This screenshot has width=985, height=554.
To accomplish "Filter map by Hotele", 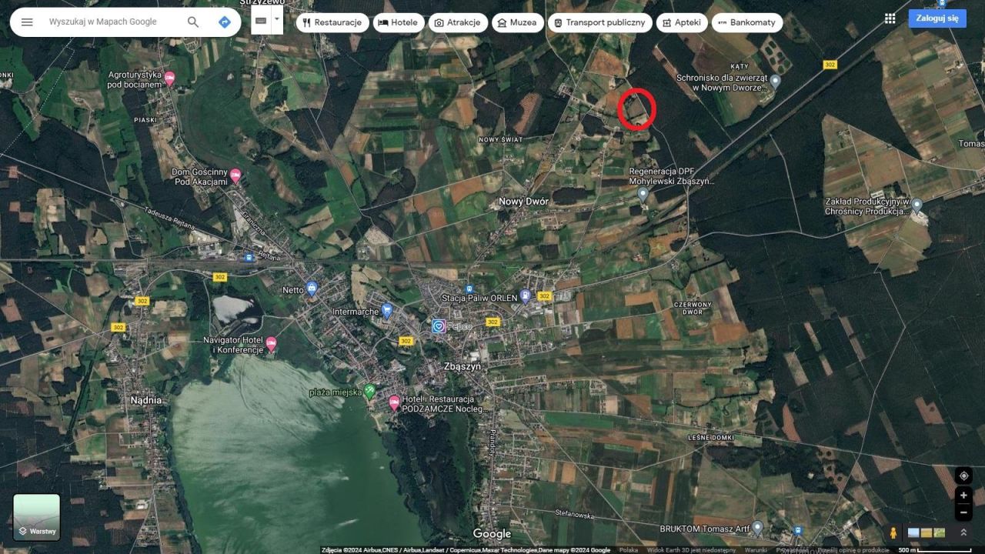I will click(399, 22).
